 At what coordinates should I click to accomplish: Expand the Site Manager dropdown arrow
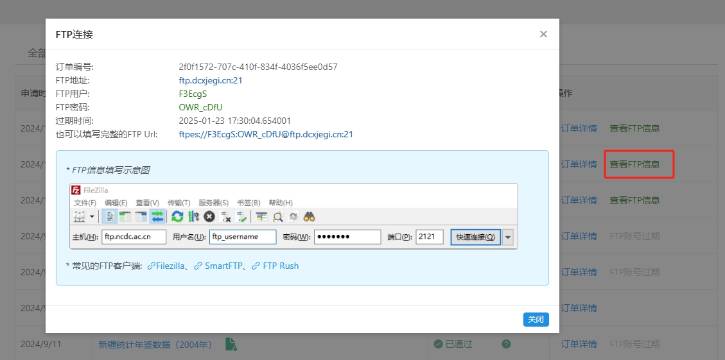tap(92, 216)
